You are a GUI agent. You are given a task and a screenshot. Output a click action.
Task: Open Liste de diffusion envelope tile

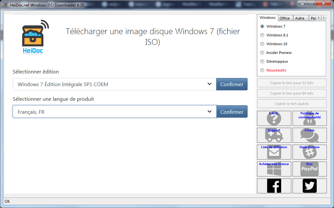click(274, 152)
